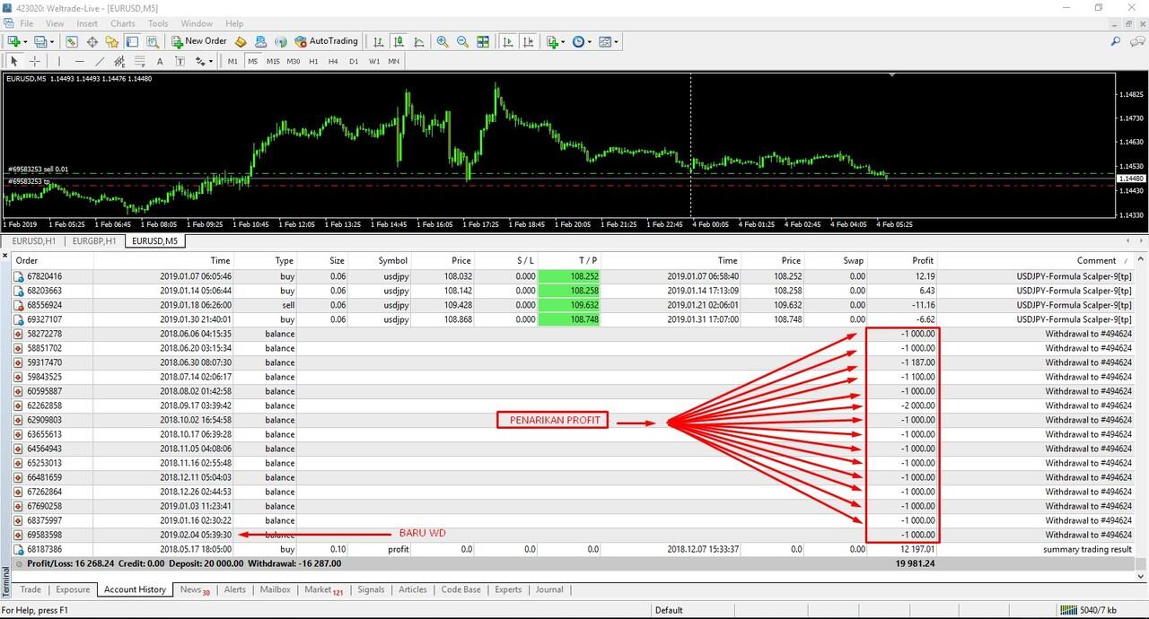Viewport: 1149px width, 619px height.
Task: Toggle the Market Watch window icon
Action: 72,41
